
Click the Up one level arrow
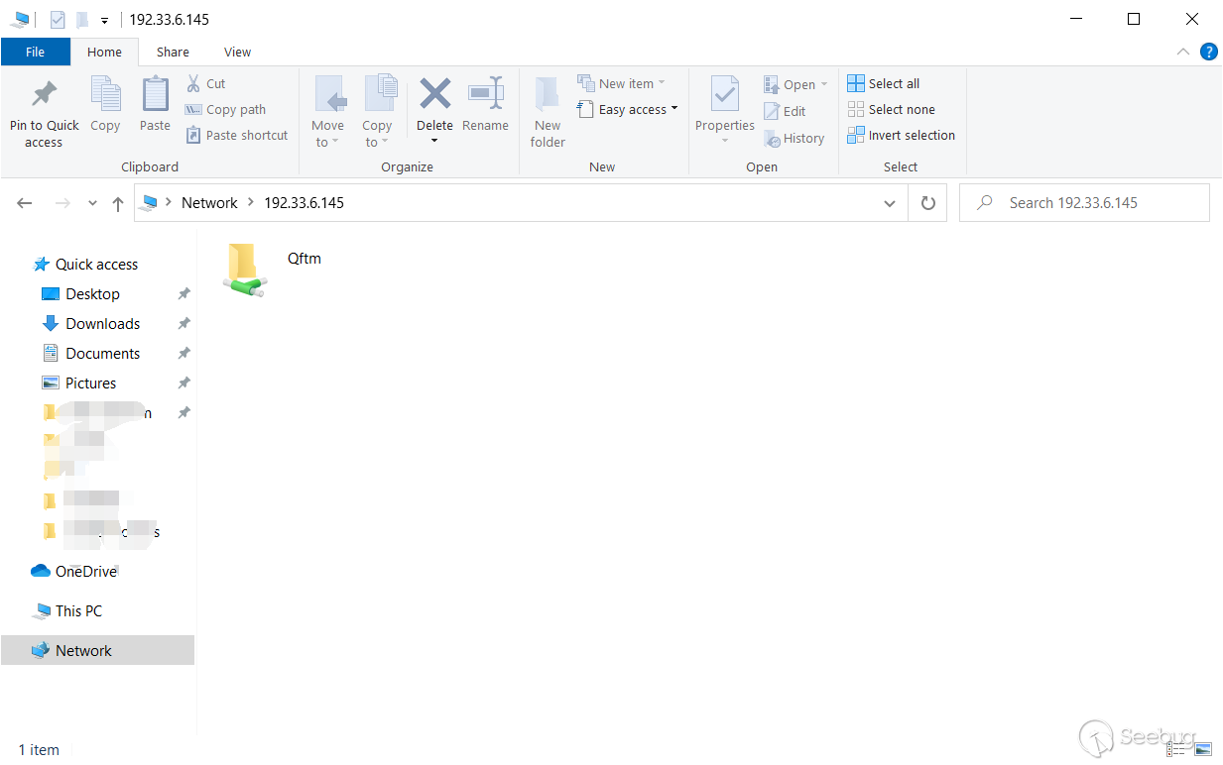tap(118, 203)
